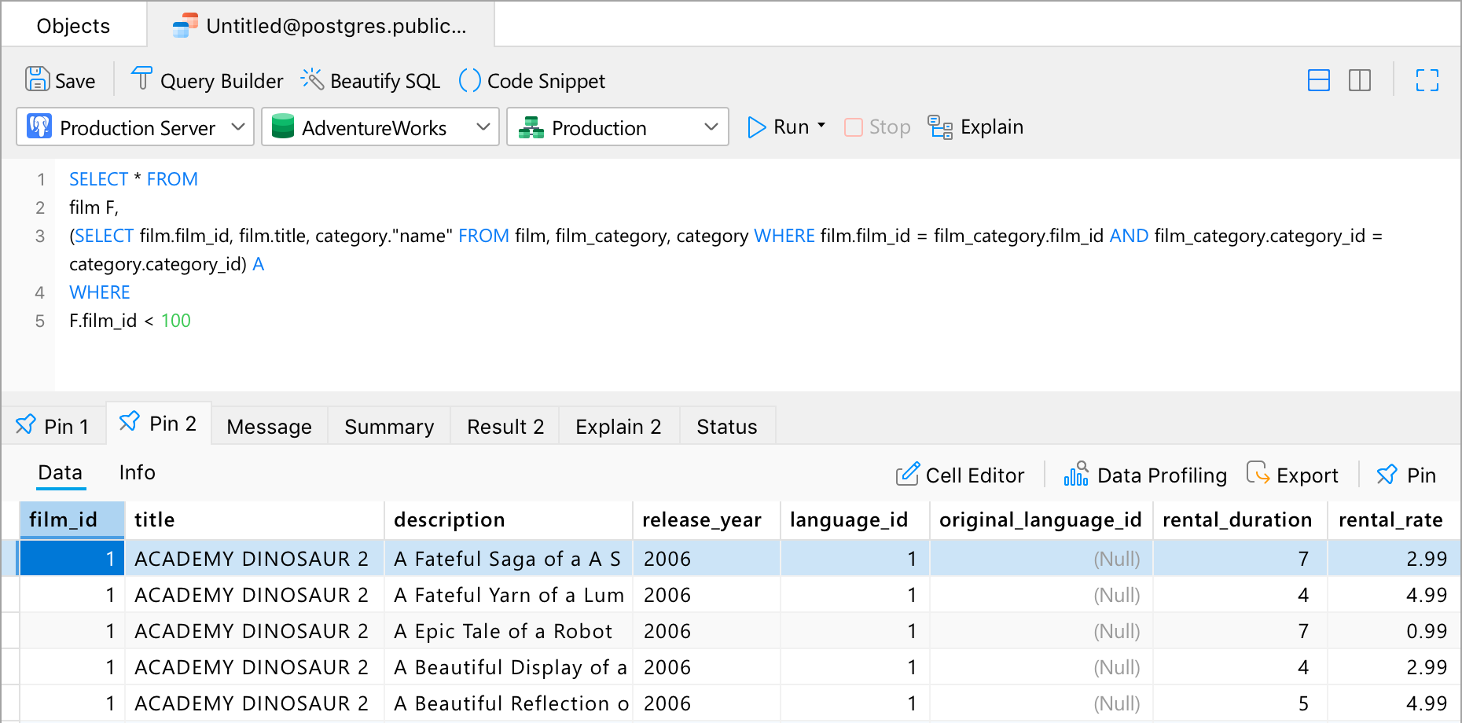Screen dimensions: 1462x723
Task: Click the original_language_id column header
Action: (1041, 519)
